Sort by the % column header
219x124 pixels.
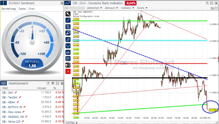(55, 88)
